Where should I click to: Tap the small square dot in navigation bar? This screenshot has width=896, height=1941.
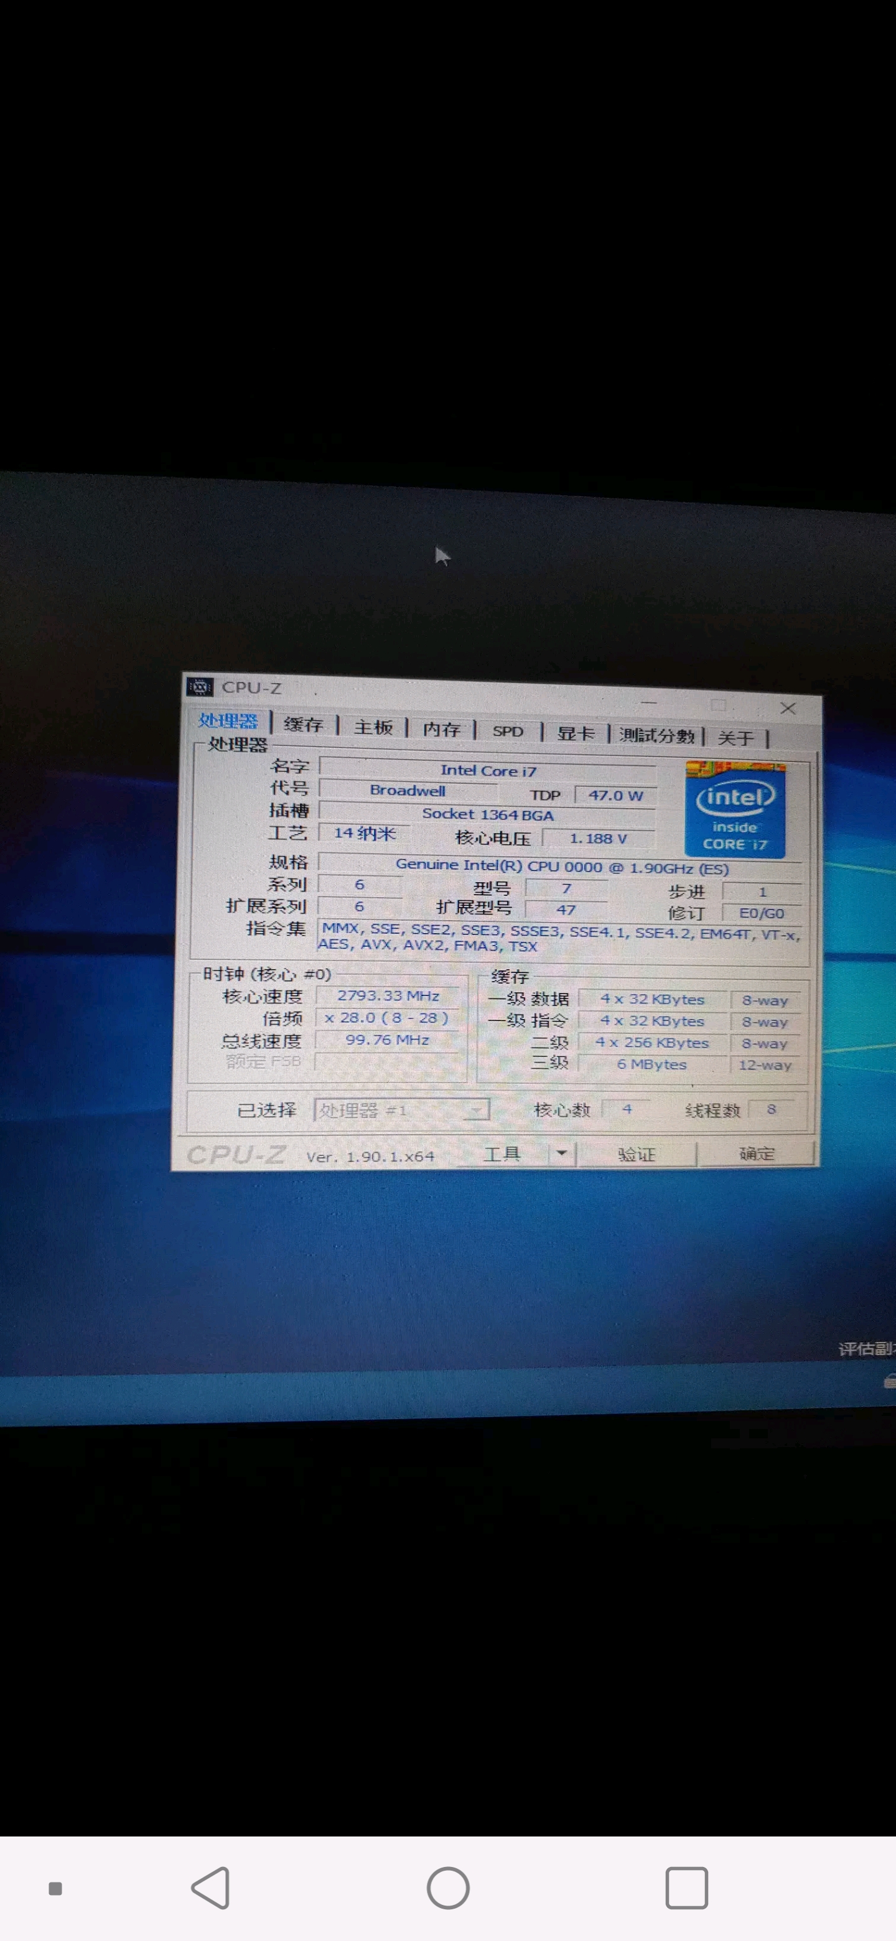pos(55,1888)
